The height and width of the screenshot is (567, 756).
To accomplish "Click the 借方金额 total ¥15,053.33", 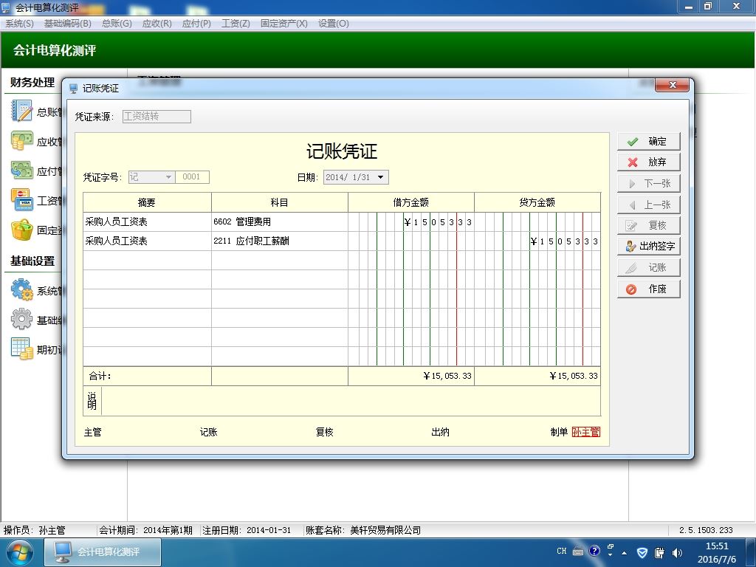I will [411, 376].
